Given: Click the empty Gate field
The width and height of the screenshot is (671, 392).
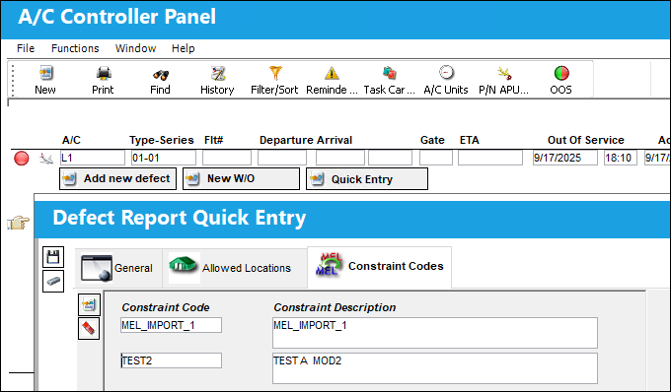Looking at the screenshot, I should tap(436, 158).
